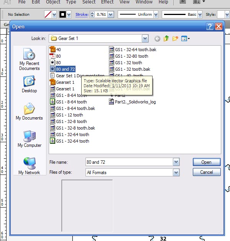Select the Illustrator file named 40
The width and height of the screenshot is (230, 241).
[x=55, y=50]
